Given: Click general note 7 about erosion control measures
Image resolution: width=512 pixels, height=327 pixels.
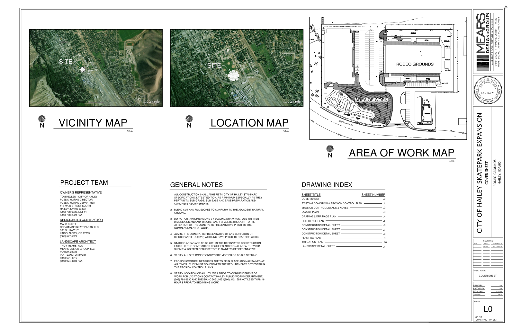Looking at the screenshot, I should coord(218,264).
